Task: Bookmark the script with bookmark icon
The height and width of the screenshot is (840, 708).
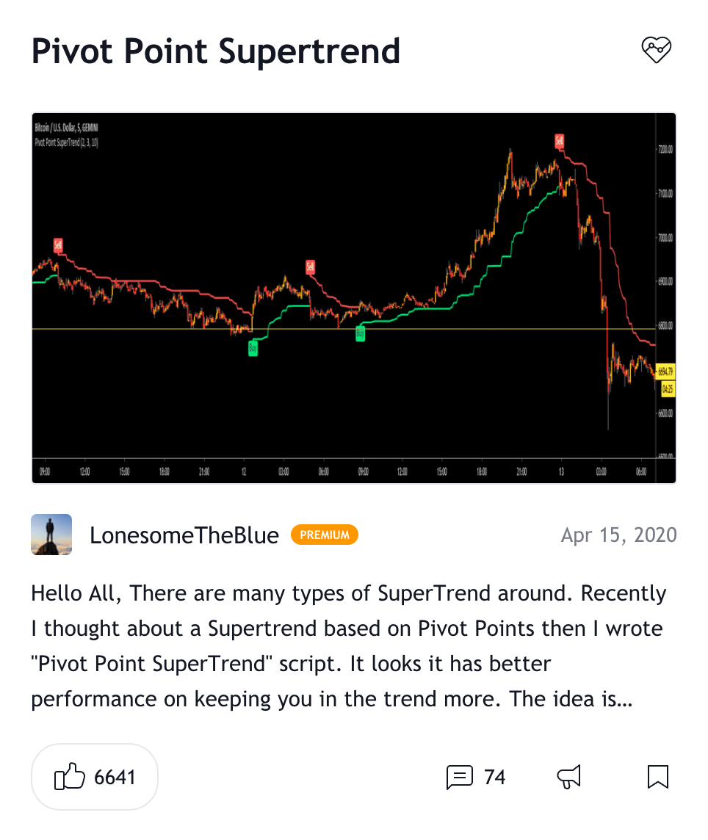Action: point(657,777)
